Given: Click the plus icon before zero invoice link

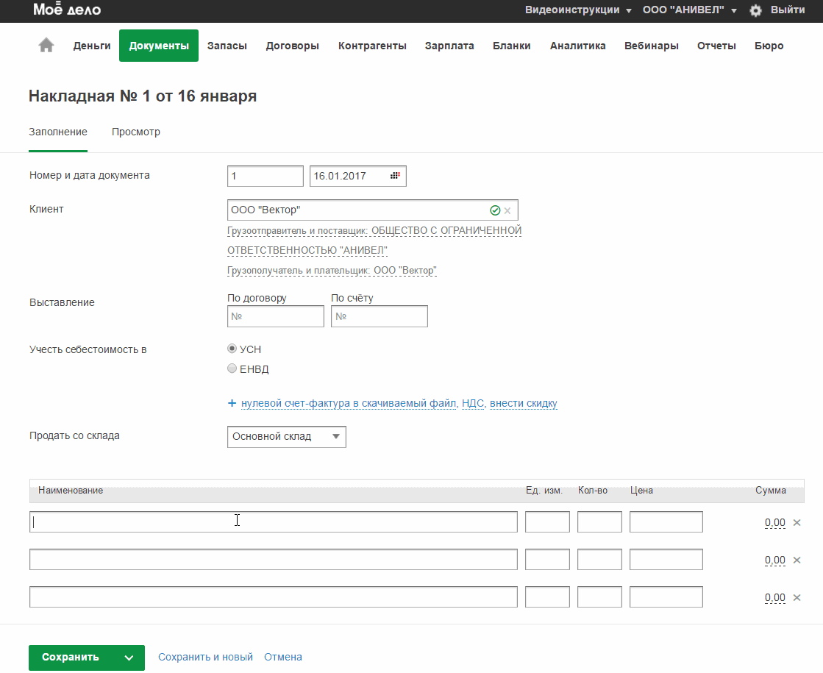Looking at the screenshot, I should point(232,403).
